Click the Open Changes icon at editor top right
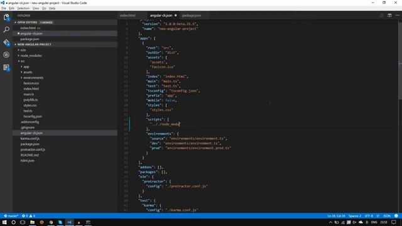This screenshot has width=402, height=226. tap(381, 15)
